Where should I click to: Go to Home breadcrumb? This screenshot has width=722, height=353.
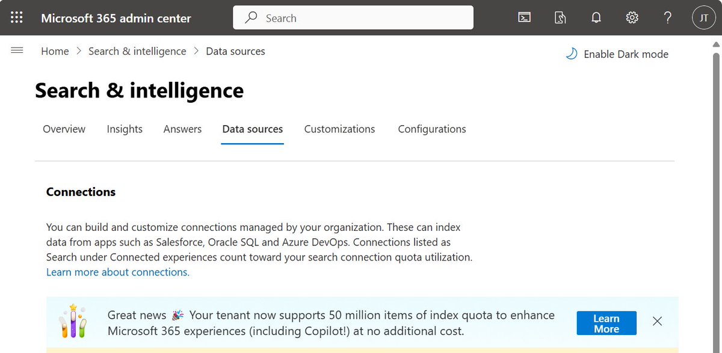pyautogui.click(x=55, y=51)
